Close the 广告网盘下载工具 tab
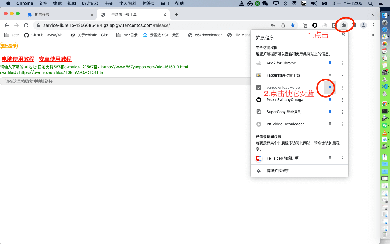390x244 pixels. (165, 15)
